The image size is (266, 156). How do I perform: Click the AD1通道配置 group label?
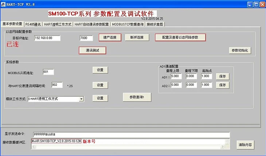pos(169,66)
